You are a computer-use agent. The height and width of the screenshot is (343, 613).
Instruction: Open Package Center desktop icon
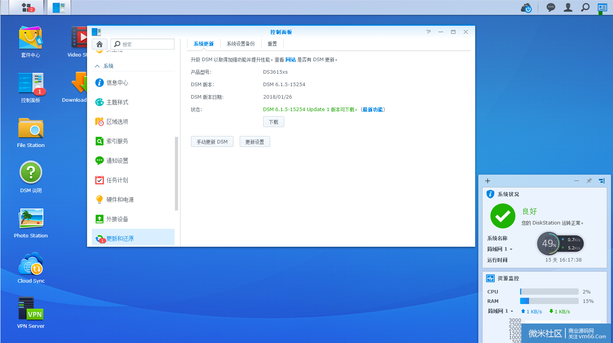31,42
